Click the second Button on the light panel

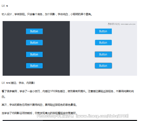103,42
